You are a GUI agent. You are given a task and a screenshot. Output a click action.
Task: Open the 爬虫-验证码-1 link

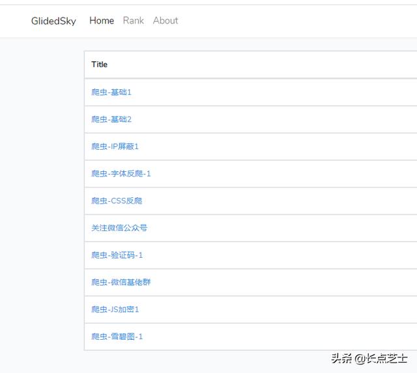pyautogui.click(x=117, y=255)
